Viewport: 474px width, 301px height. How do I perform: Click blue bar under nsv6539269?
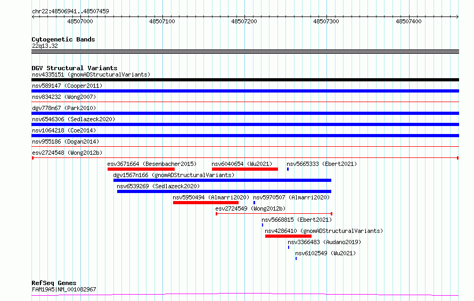click(x=224, y=191)
